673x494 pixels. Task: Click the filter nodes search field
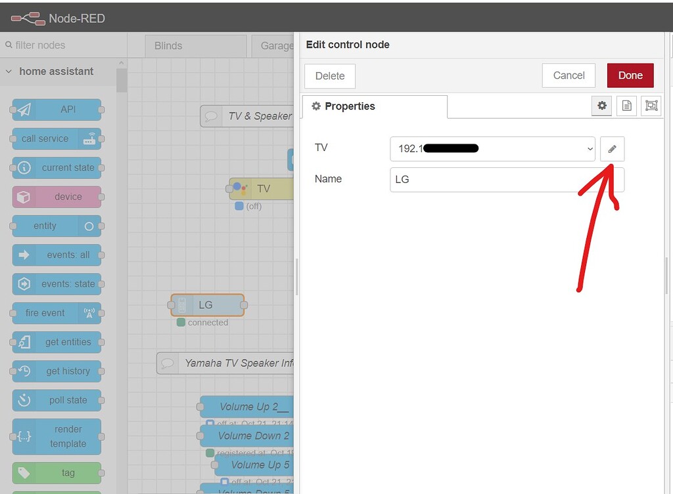64,45
